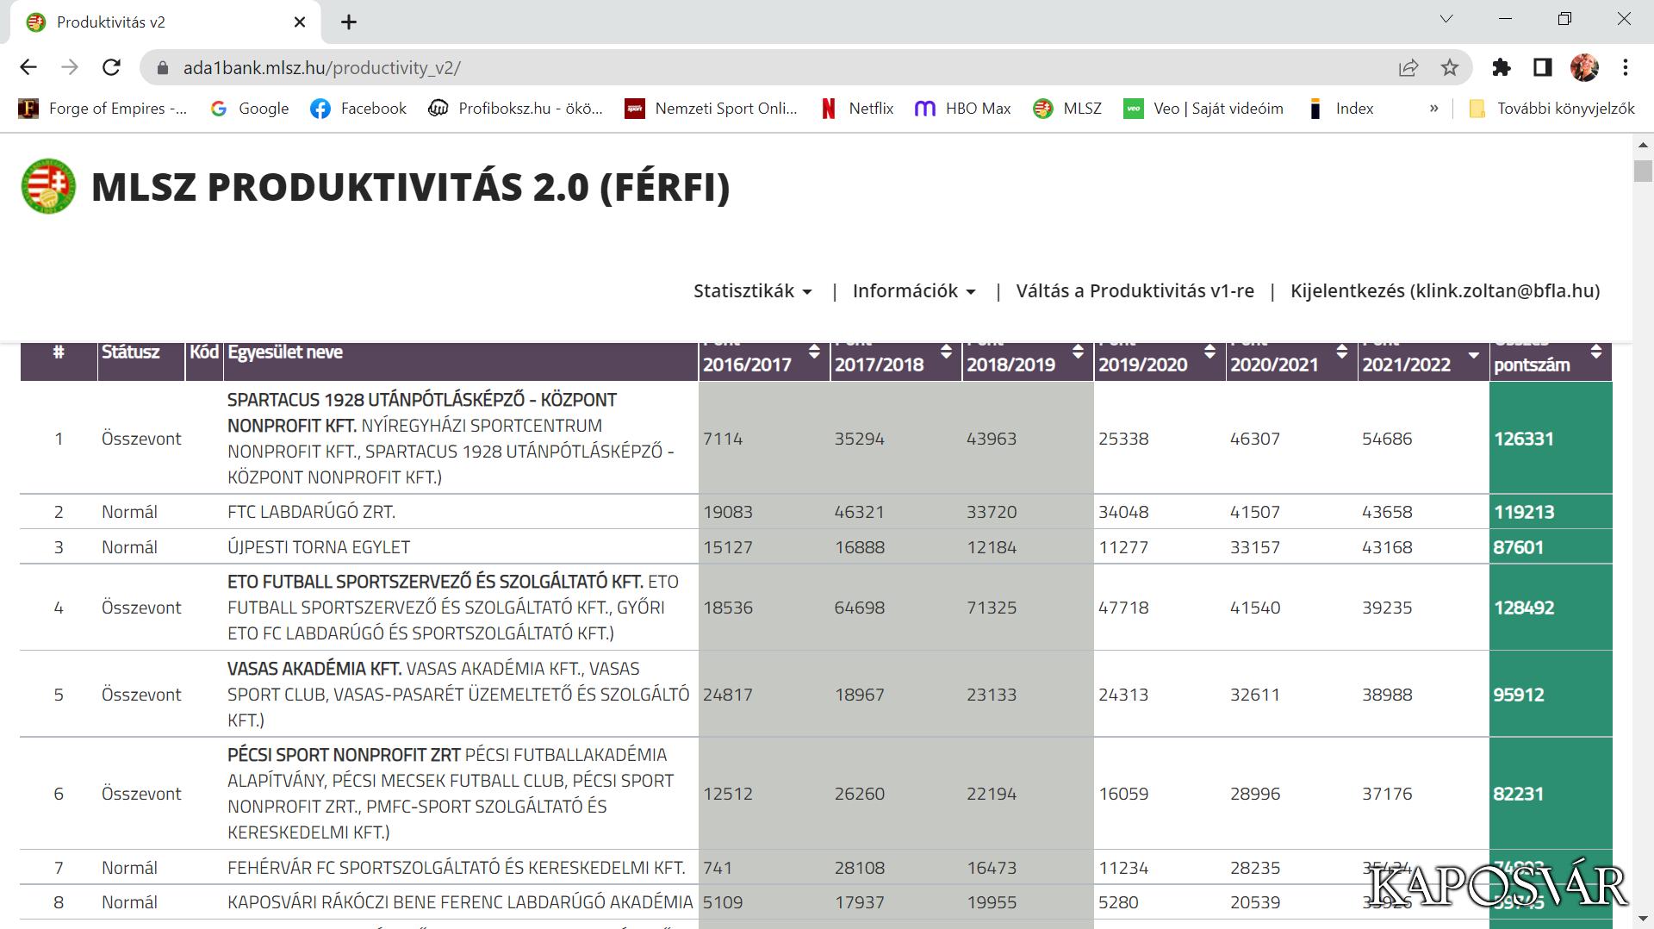Open a new browser tab
Screen dimensions: 1654x929
(x=349, y=22)
